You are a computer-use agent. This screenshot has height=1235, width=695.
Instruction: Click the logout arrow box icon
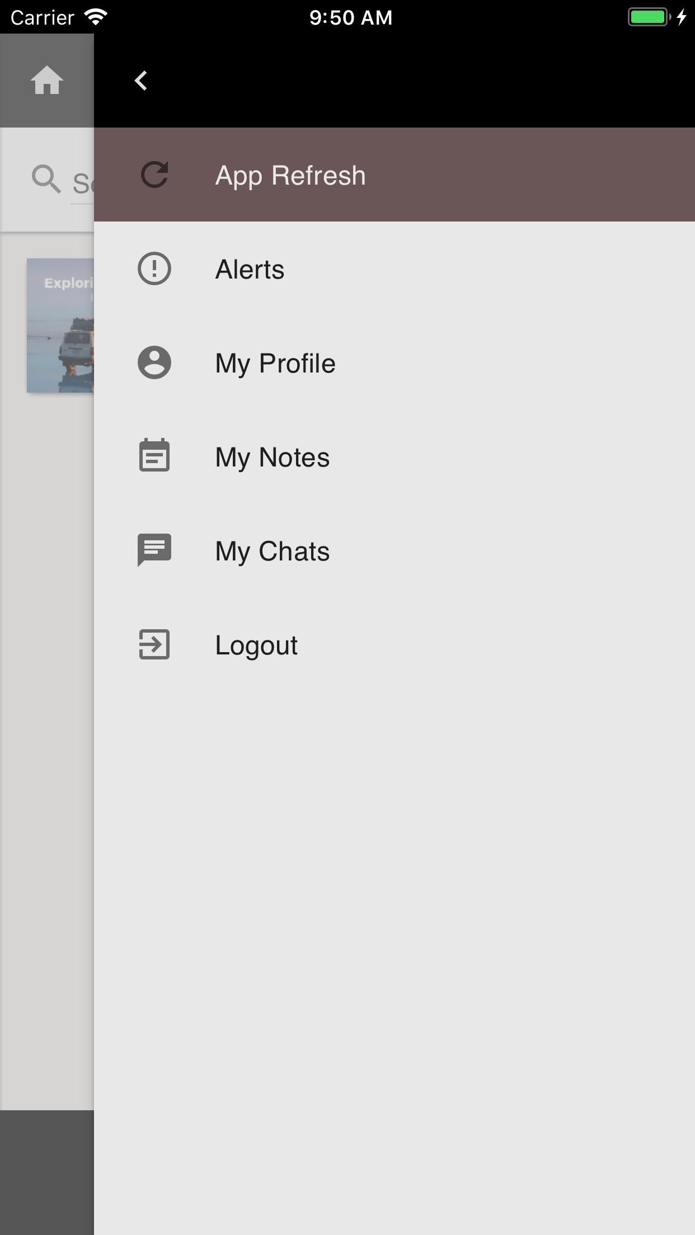pyautogui.click(x=154, y=644)
